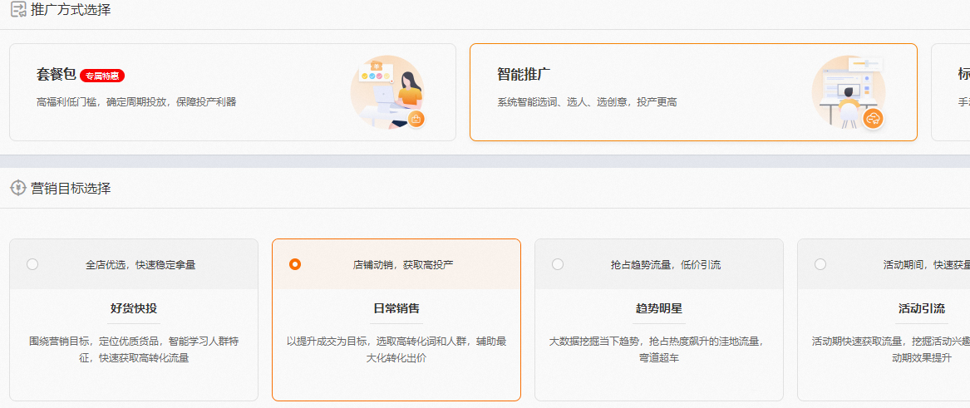Click the orange shopping bag badge on 套餐包
The width and height of the screenshot is (970, 408).
[416, 120]
